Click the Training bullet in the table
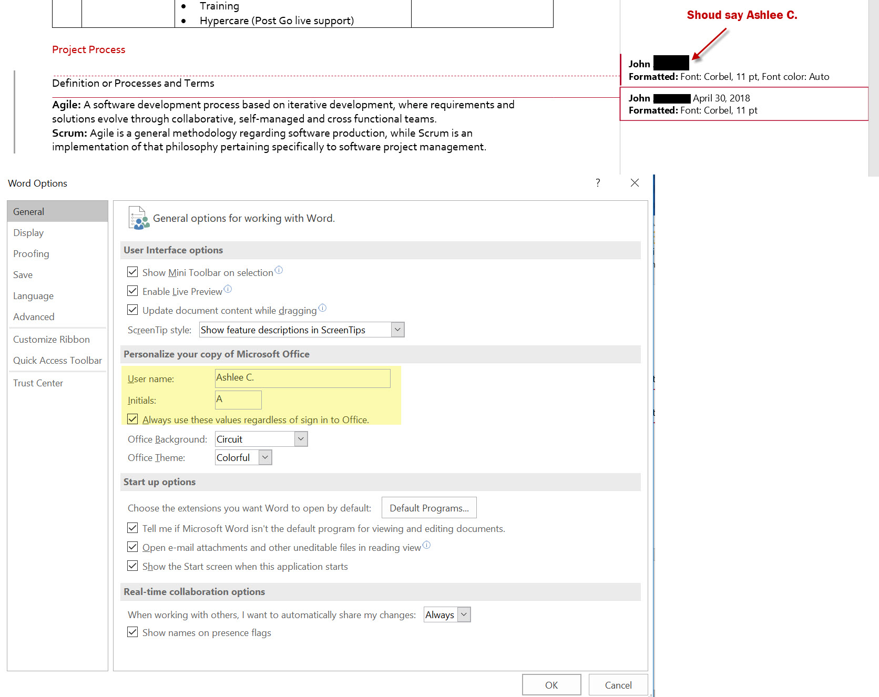The image size is (879, 697). pos(219,6)
